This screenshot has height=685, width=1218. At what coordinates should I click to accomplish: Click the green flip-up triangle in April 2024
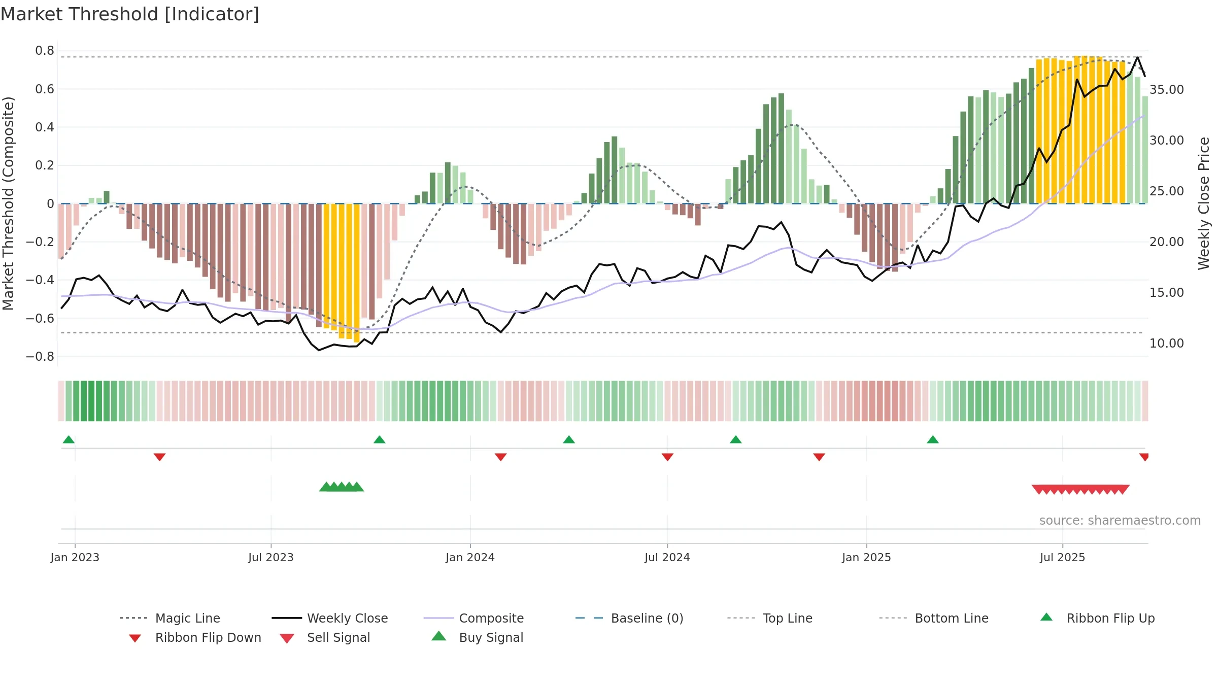tap(569, 439)
